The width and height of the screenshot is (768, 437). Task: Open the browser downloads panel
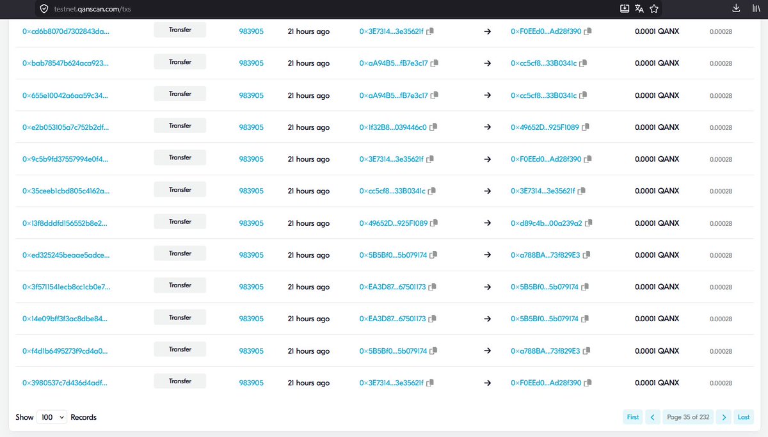pyautogui.click(x=736, y=8)
